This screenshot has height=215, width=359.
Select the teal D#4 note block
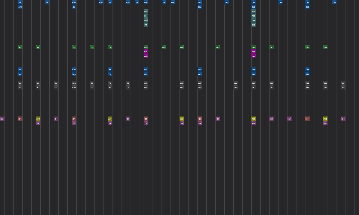[x=254, y=20]
